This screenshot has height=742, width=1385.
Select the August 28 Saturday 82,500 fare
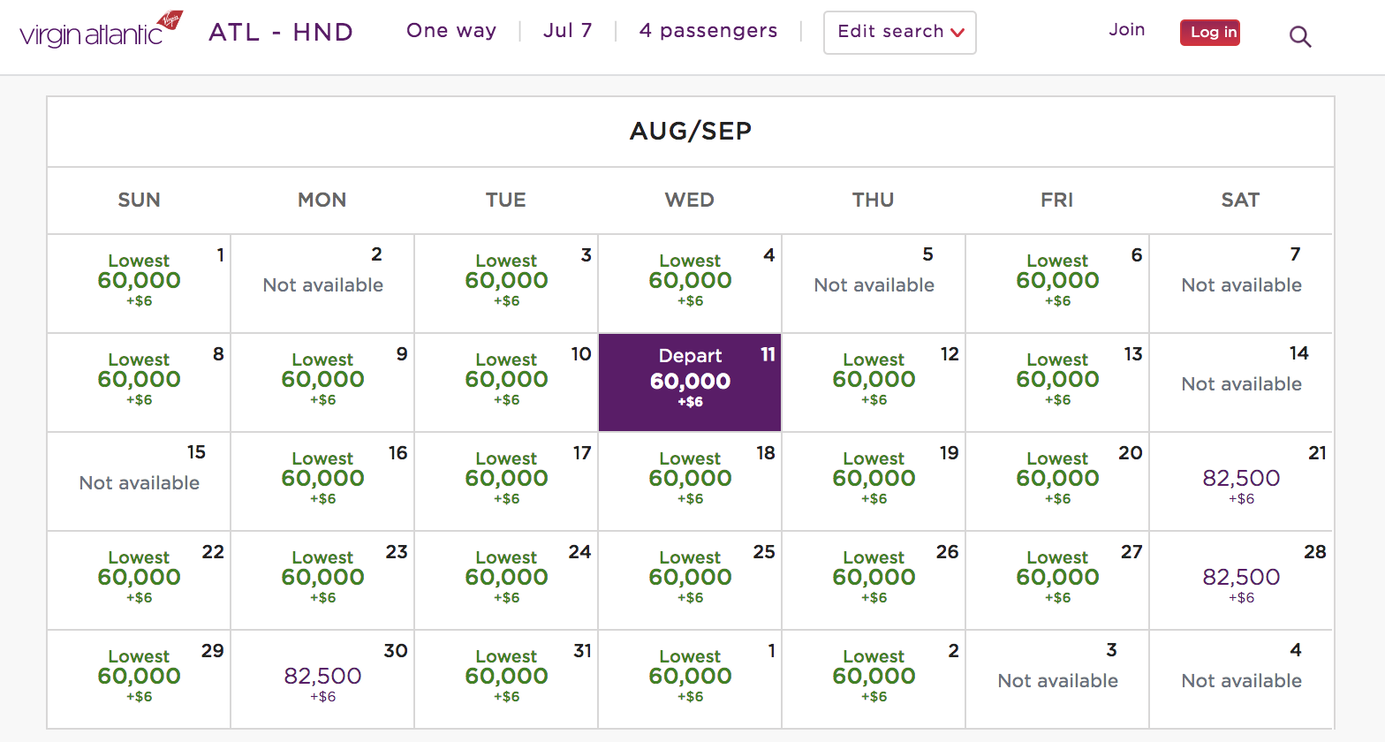tap(1240, 580)
